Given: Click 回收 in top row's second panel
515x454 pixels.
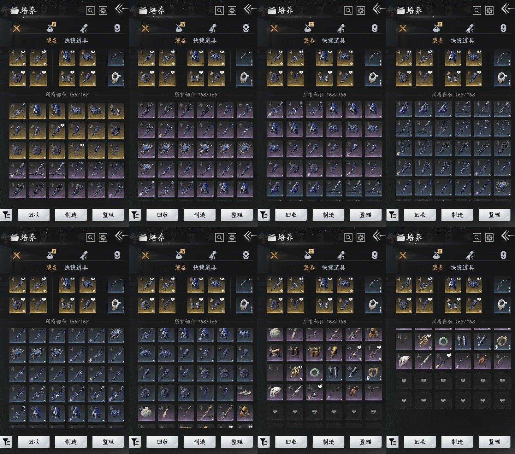Looking at the screenshot, I should coord(163,215).
